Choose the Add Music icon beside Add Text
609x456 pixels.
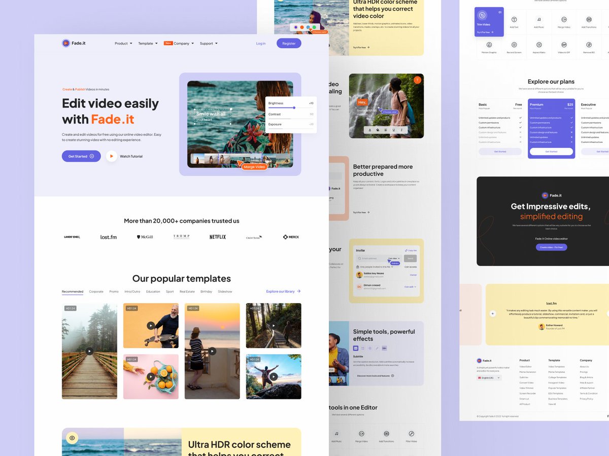click(x=539, y=19)
